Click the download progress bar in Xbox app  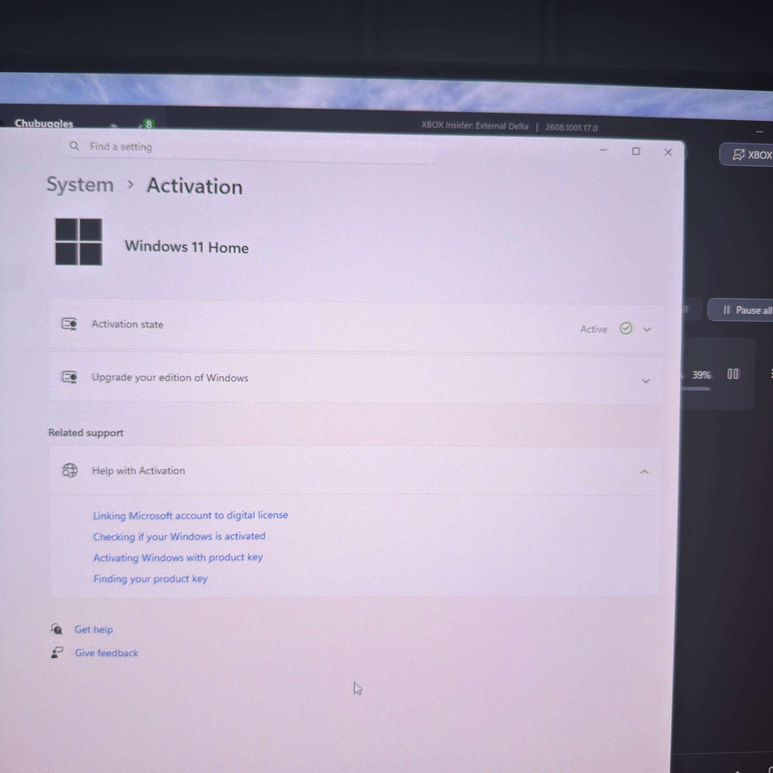coord(696,388)
